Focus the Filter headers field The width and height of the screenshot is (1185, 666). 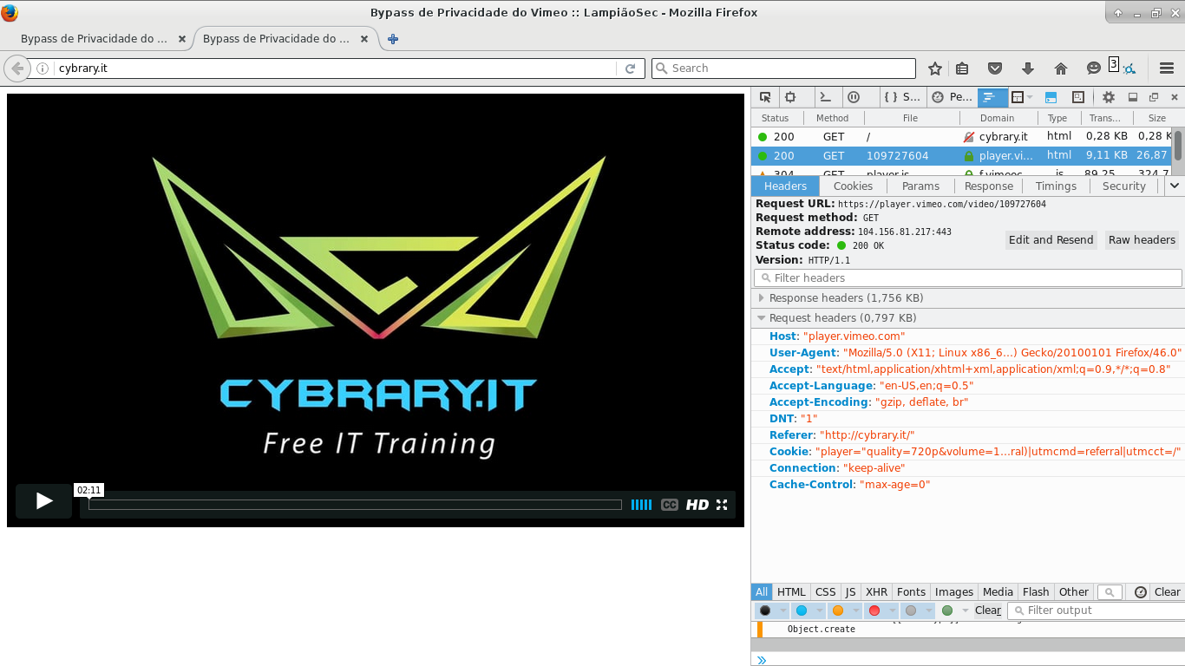(968, 278)
